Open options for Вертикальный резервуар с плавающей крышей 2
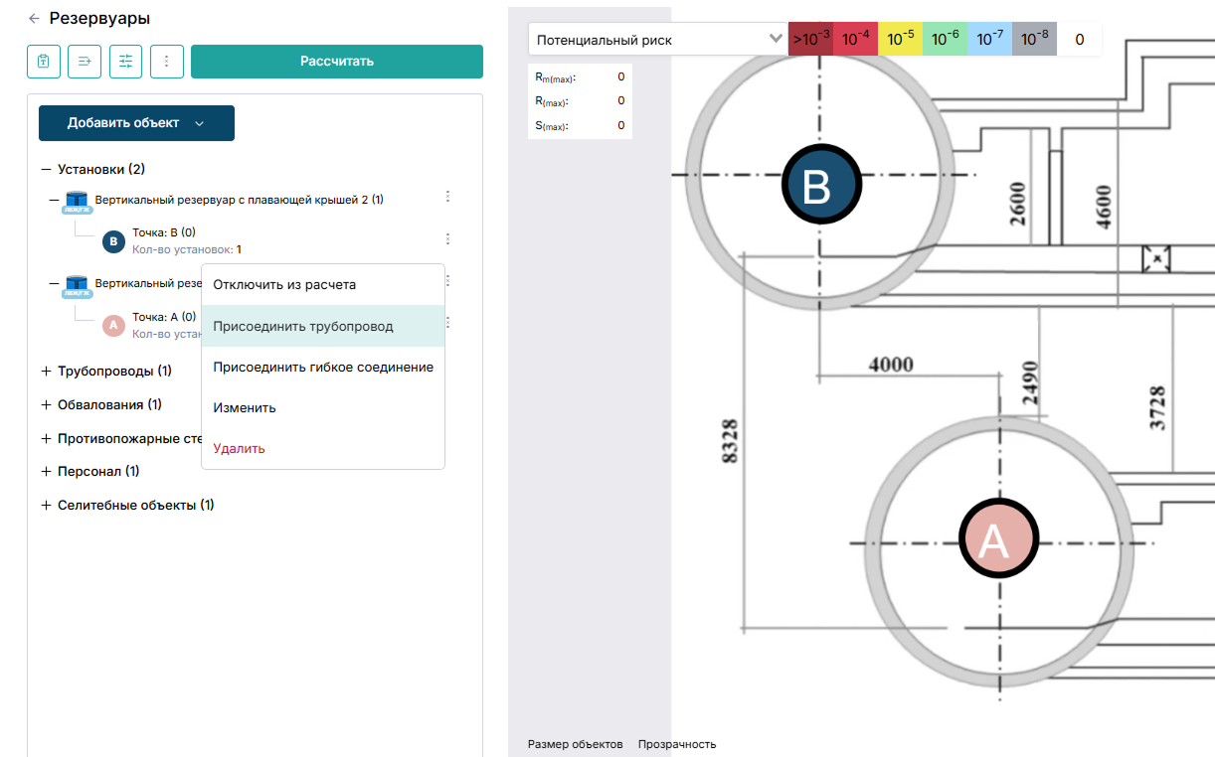The image size is (1215, 757). (x=447, y=197)
